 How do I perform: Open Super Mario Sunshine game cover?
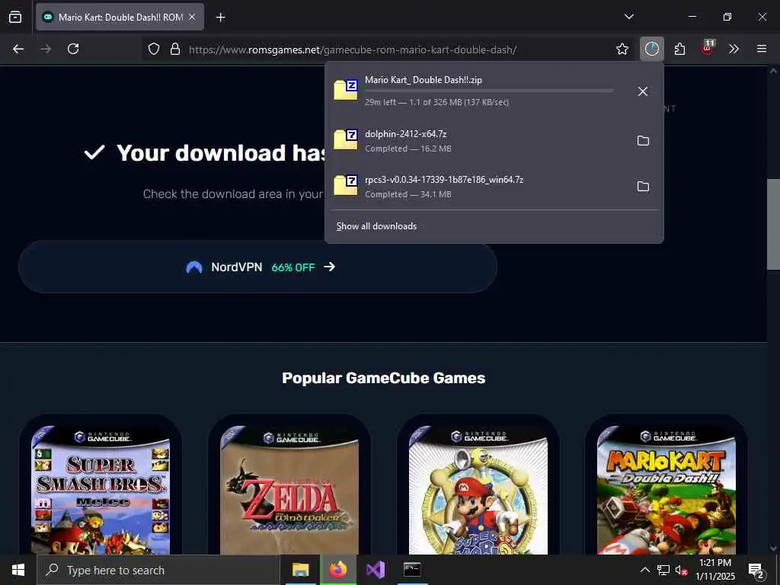[478, 490]
